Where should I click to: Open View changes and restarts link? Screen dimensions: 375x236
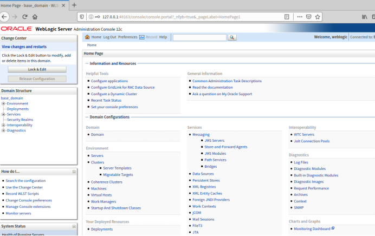[x=24, y=47]
